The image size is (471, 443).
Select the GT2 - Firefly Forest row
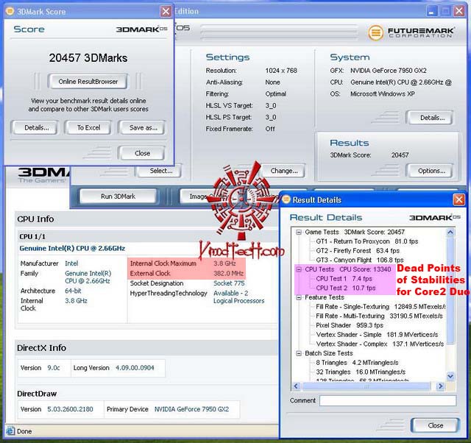[x=358, y=251]
